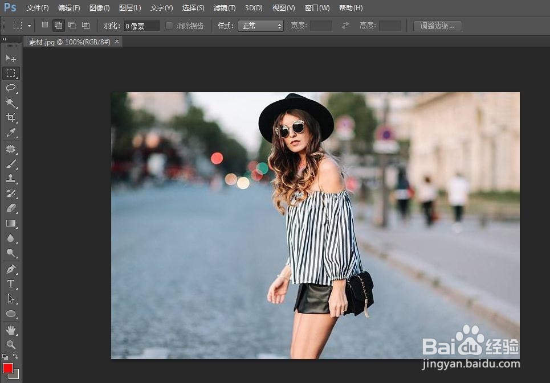Open the 选择(S) menu
The width and height of the screenshot is (550, 383).
point(193,8)
